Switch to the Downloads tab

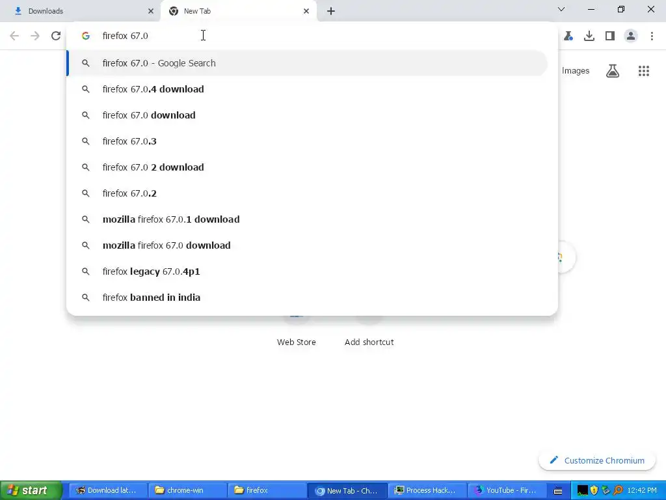click(x=81, y=11)
